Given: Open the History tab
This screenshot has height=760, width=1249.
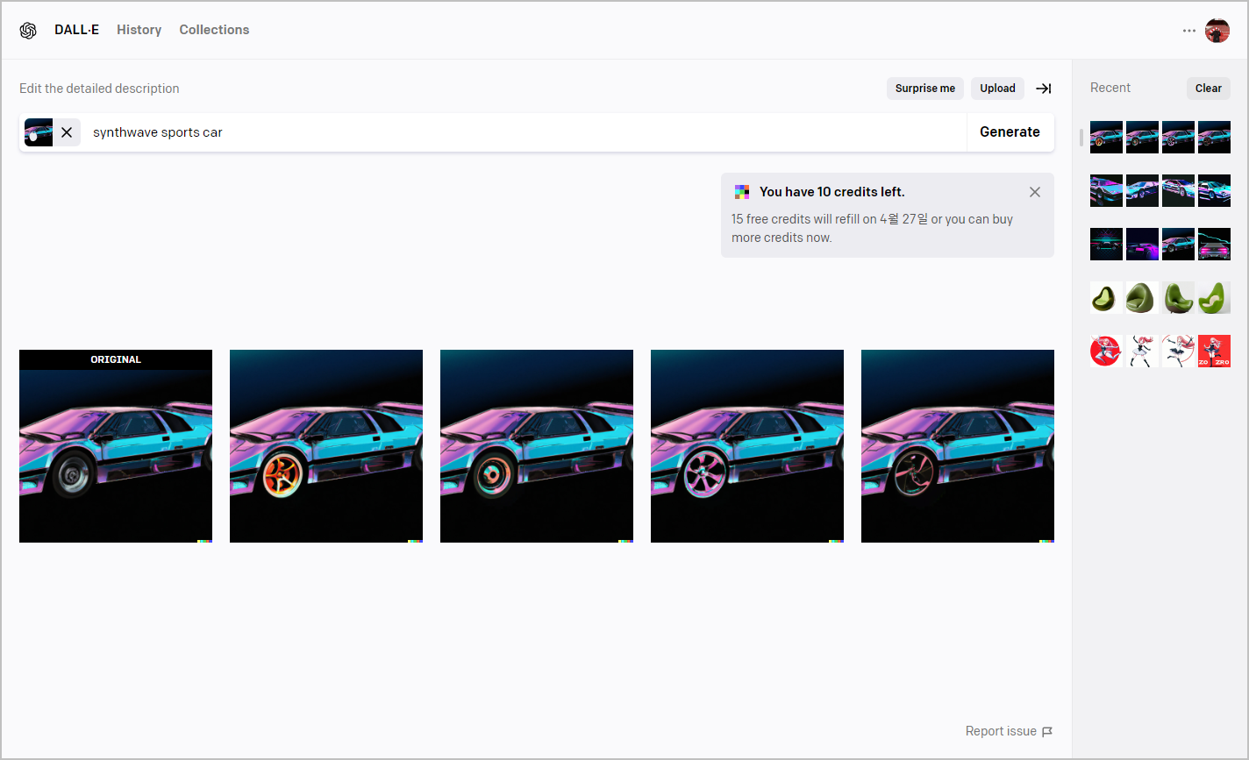Looking at the screenshot, I should [x=139, y=30].
